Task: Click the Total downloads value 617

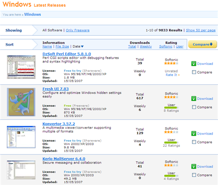Action: point(140,98)
